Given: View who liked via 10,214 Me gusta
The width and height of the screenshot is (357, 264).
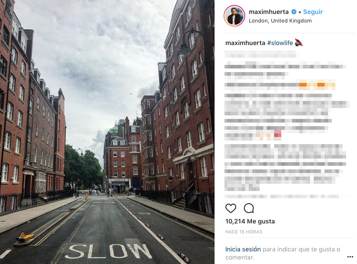Looking at the screenshot, I should 250,221.
